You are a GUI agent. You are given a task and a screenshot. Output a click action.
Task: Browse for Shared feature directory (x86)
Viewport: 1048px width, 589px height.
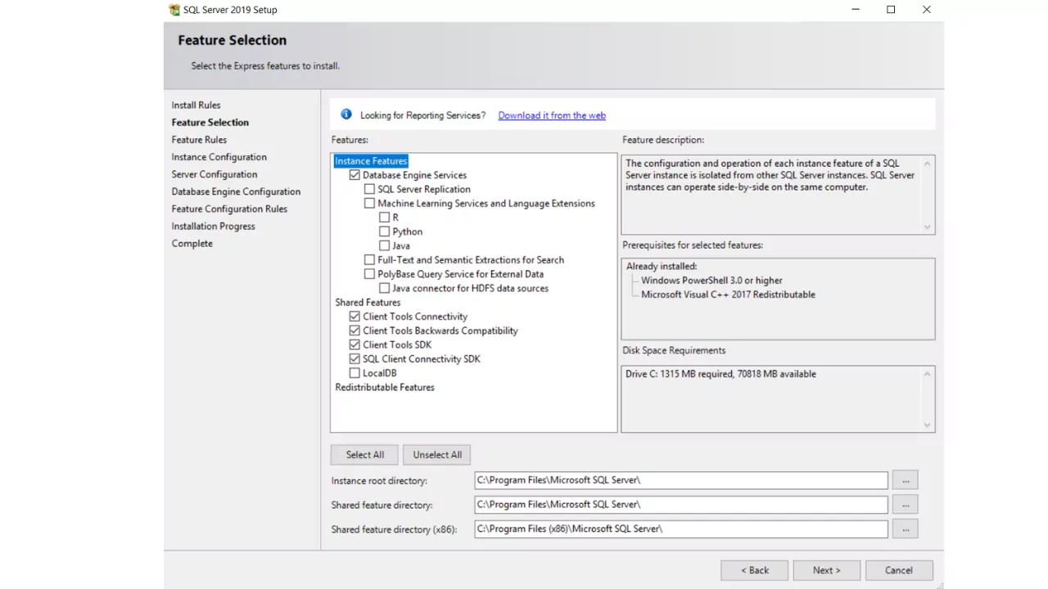pyautogui.click(x=906, y=529)
